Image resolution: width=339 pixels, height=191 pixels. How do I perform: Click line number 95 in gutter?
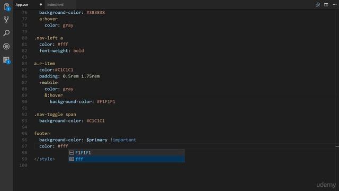tap(24, 133)
